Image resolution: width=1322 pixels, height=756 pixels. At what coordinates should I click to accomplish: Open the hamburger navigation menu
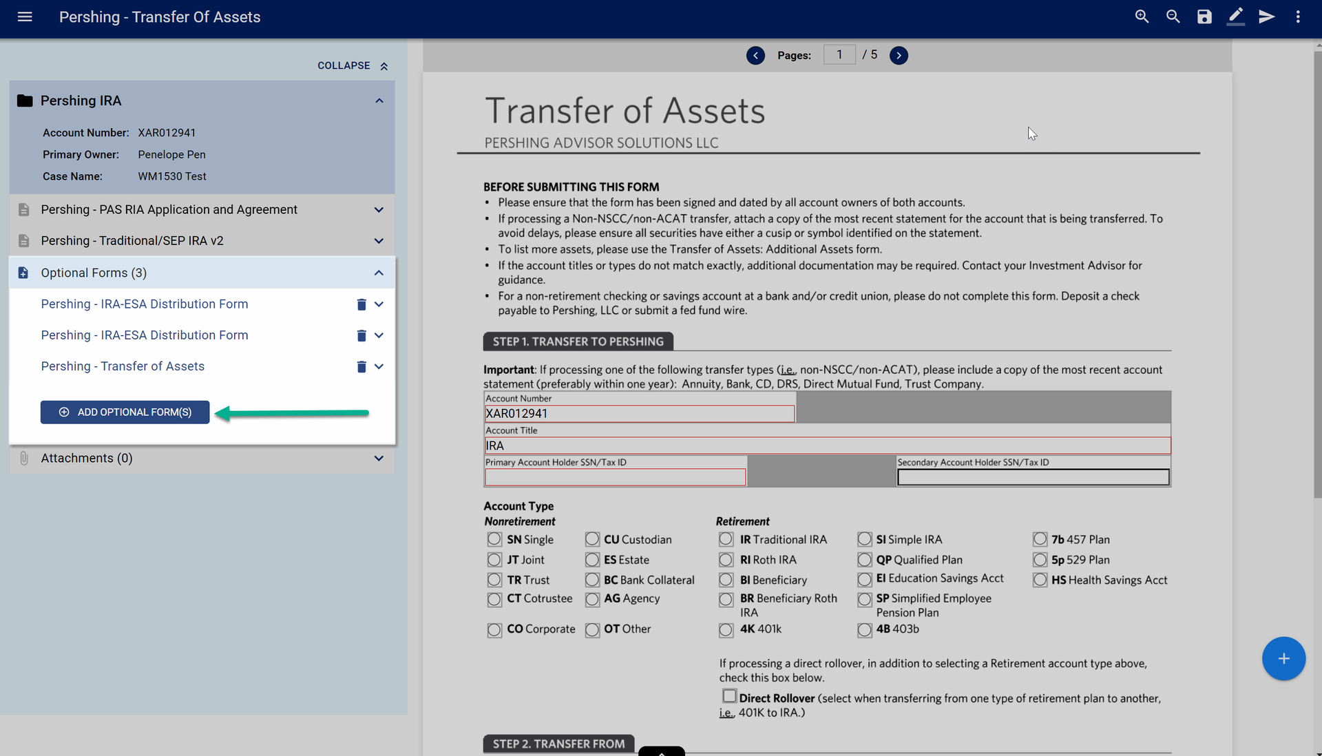pyautogui.click(x=25, y=17)
